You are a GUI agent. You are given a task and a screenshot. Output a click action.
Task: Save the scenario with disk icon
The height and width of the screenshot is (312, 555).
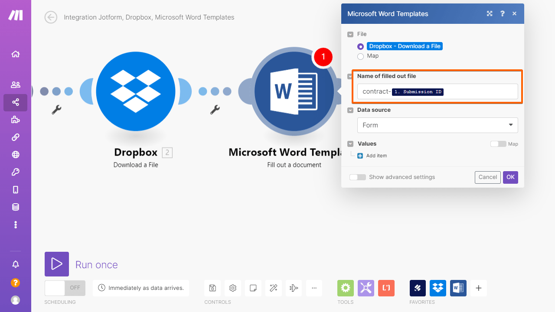[x=212, y=288]
